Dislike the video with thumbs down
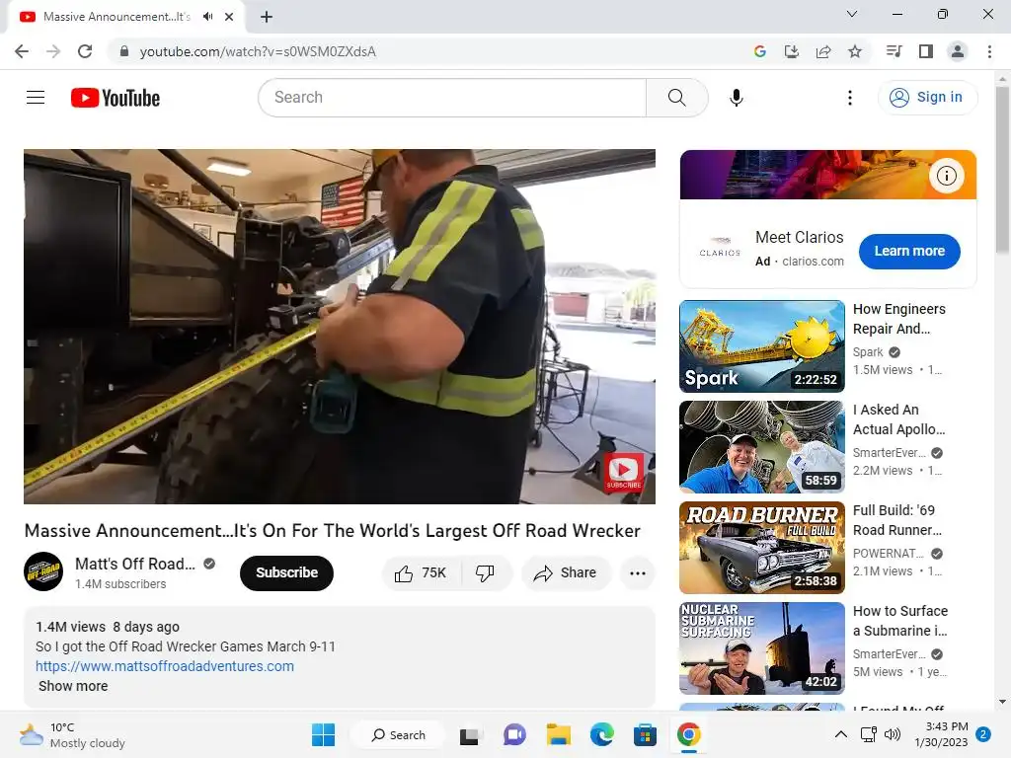The image size is (1011, 758). pos(485,573)
